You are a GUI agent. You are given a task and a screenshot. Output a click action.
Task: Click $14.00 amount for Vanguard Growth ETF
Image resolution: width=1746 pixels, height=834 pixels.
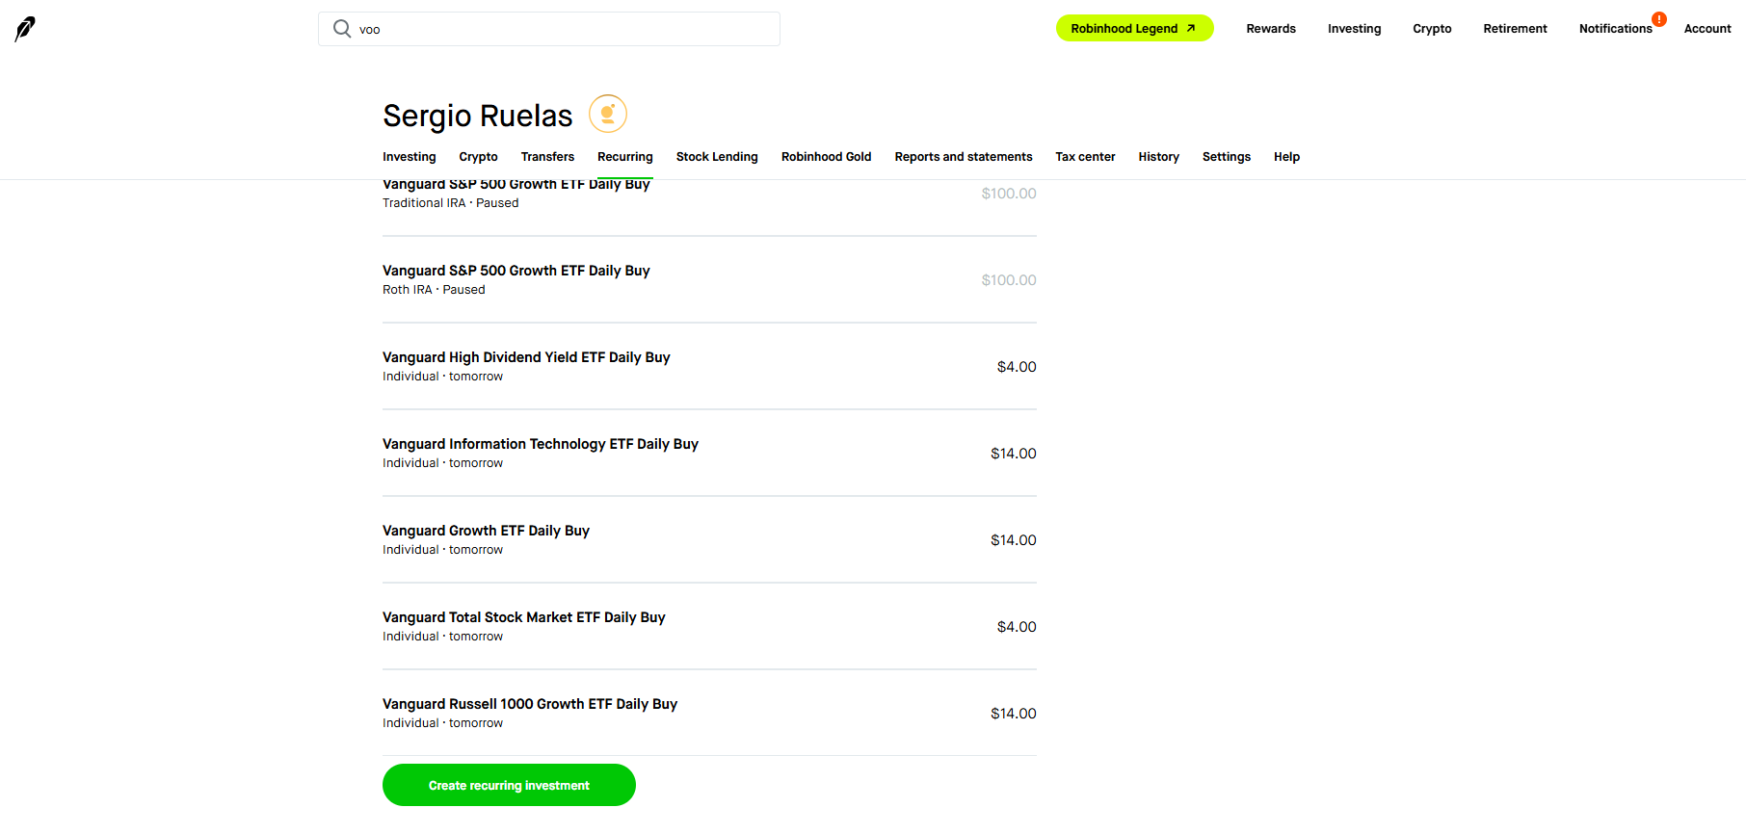pyautogui.click(x=1014, y=540)
